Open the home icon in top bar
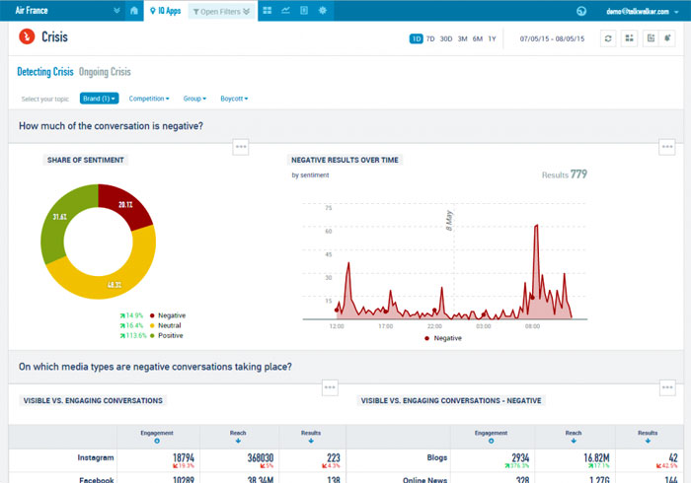 (134, 11)
